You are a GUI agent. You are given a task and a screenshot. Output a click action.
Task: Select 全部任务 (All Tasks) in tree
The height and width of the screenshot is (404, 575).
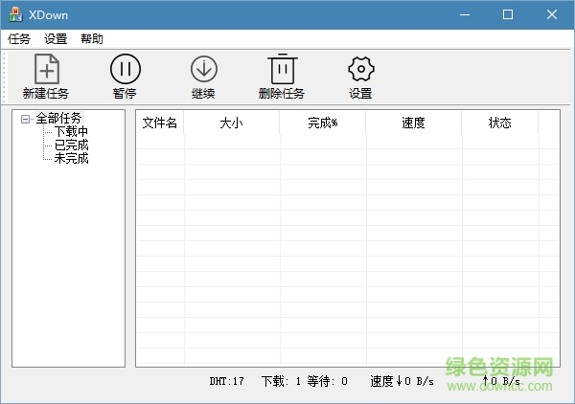[x=58, y=119]
